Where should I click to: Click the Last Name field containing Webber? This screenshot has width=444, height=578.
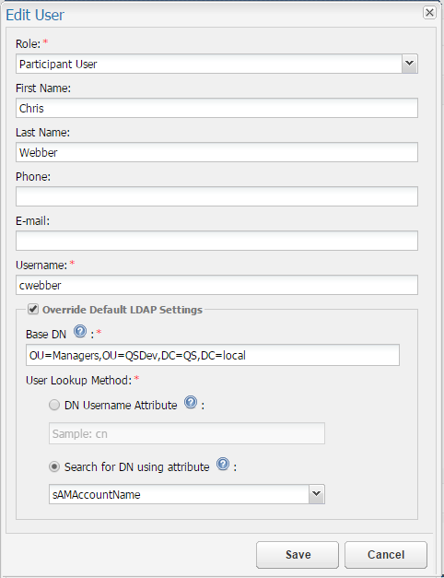point(216,152)
